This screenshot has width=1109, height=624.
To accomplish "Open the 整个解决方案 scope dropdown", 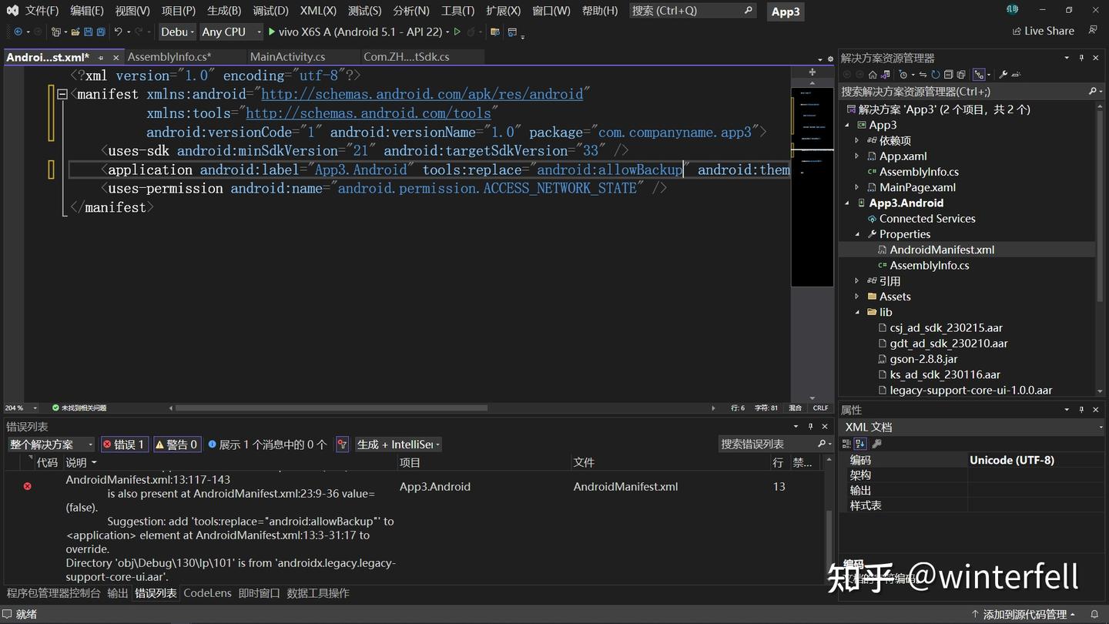I will pos(51,445).
